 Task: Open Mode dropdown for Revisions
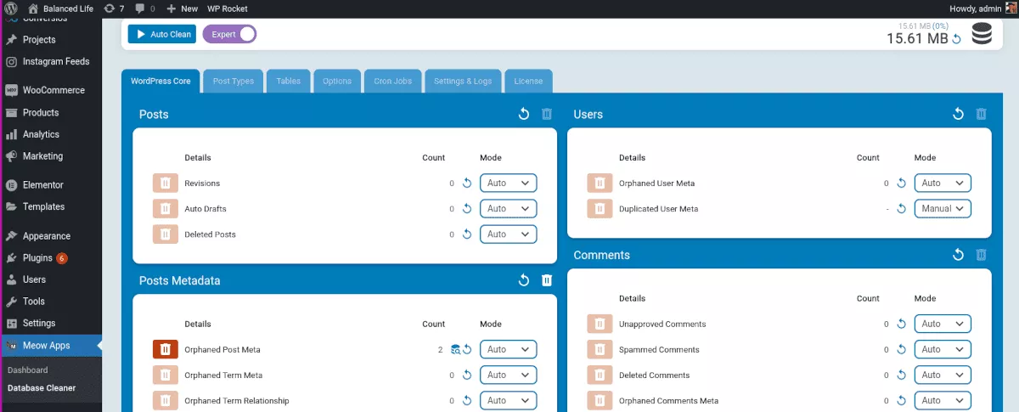point(509,183)
